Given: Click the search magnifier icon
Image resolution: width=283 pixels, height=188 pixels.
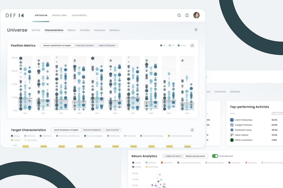Looking at the screenshot, I should [179, 15].
